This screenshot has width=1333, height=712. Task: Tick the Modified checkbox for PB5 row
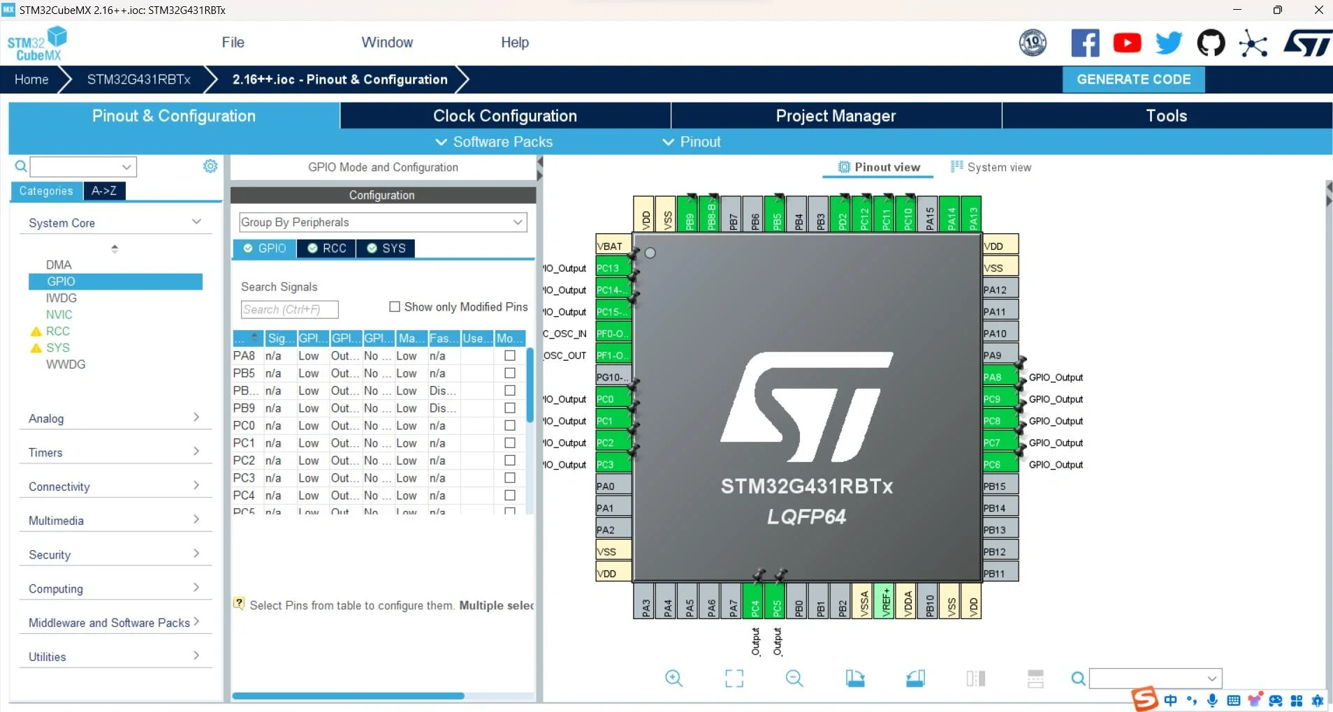tap(510, 373)
